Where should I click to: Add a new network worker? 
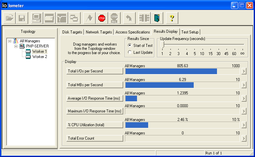[x=62, y=18]
